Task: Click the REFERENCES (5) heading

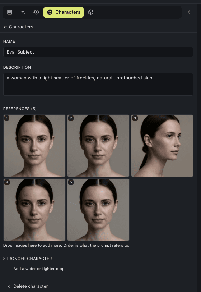Action: (20, 109)
